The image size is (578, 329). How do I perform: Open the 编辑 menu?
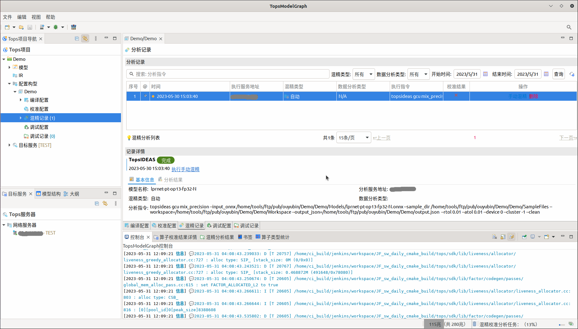(x=22, y=17)
